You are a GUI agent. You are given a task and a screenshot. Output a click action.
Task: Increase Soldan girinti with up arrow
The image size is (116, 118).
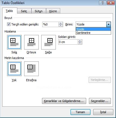tap(80, 41)
